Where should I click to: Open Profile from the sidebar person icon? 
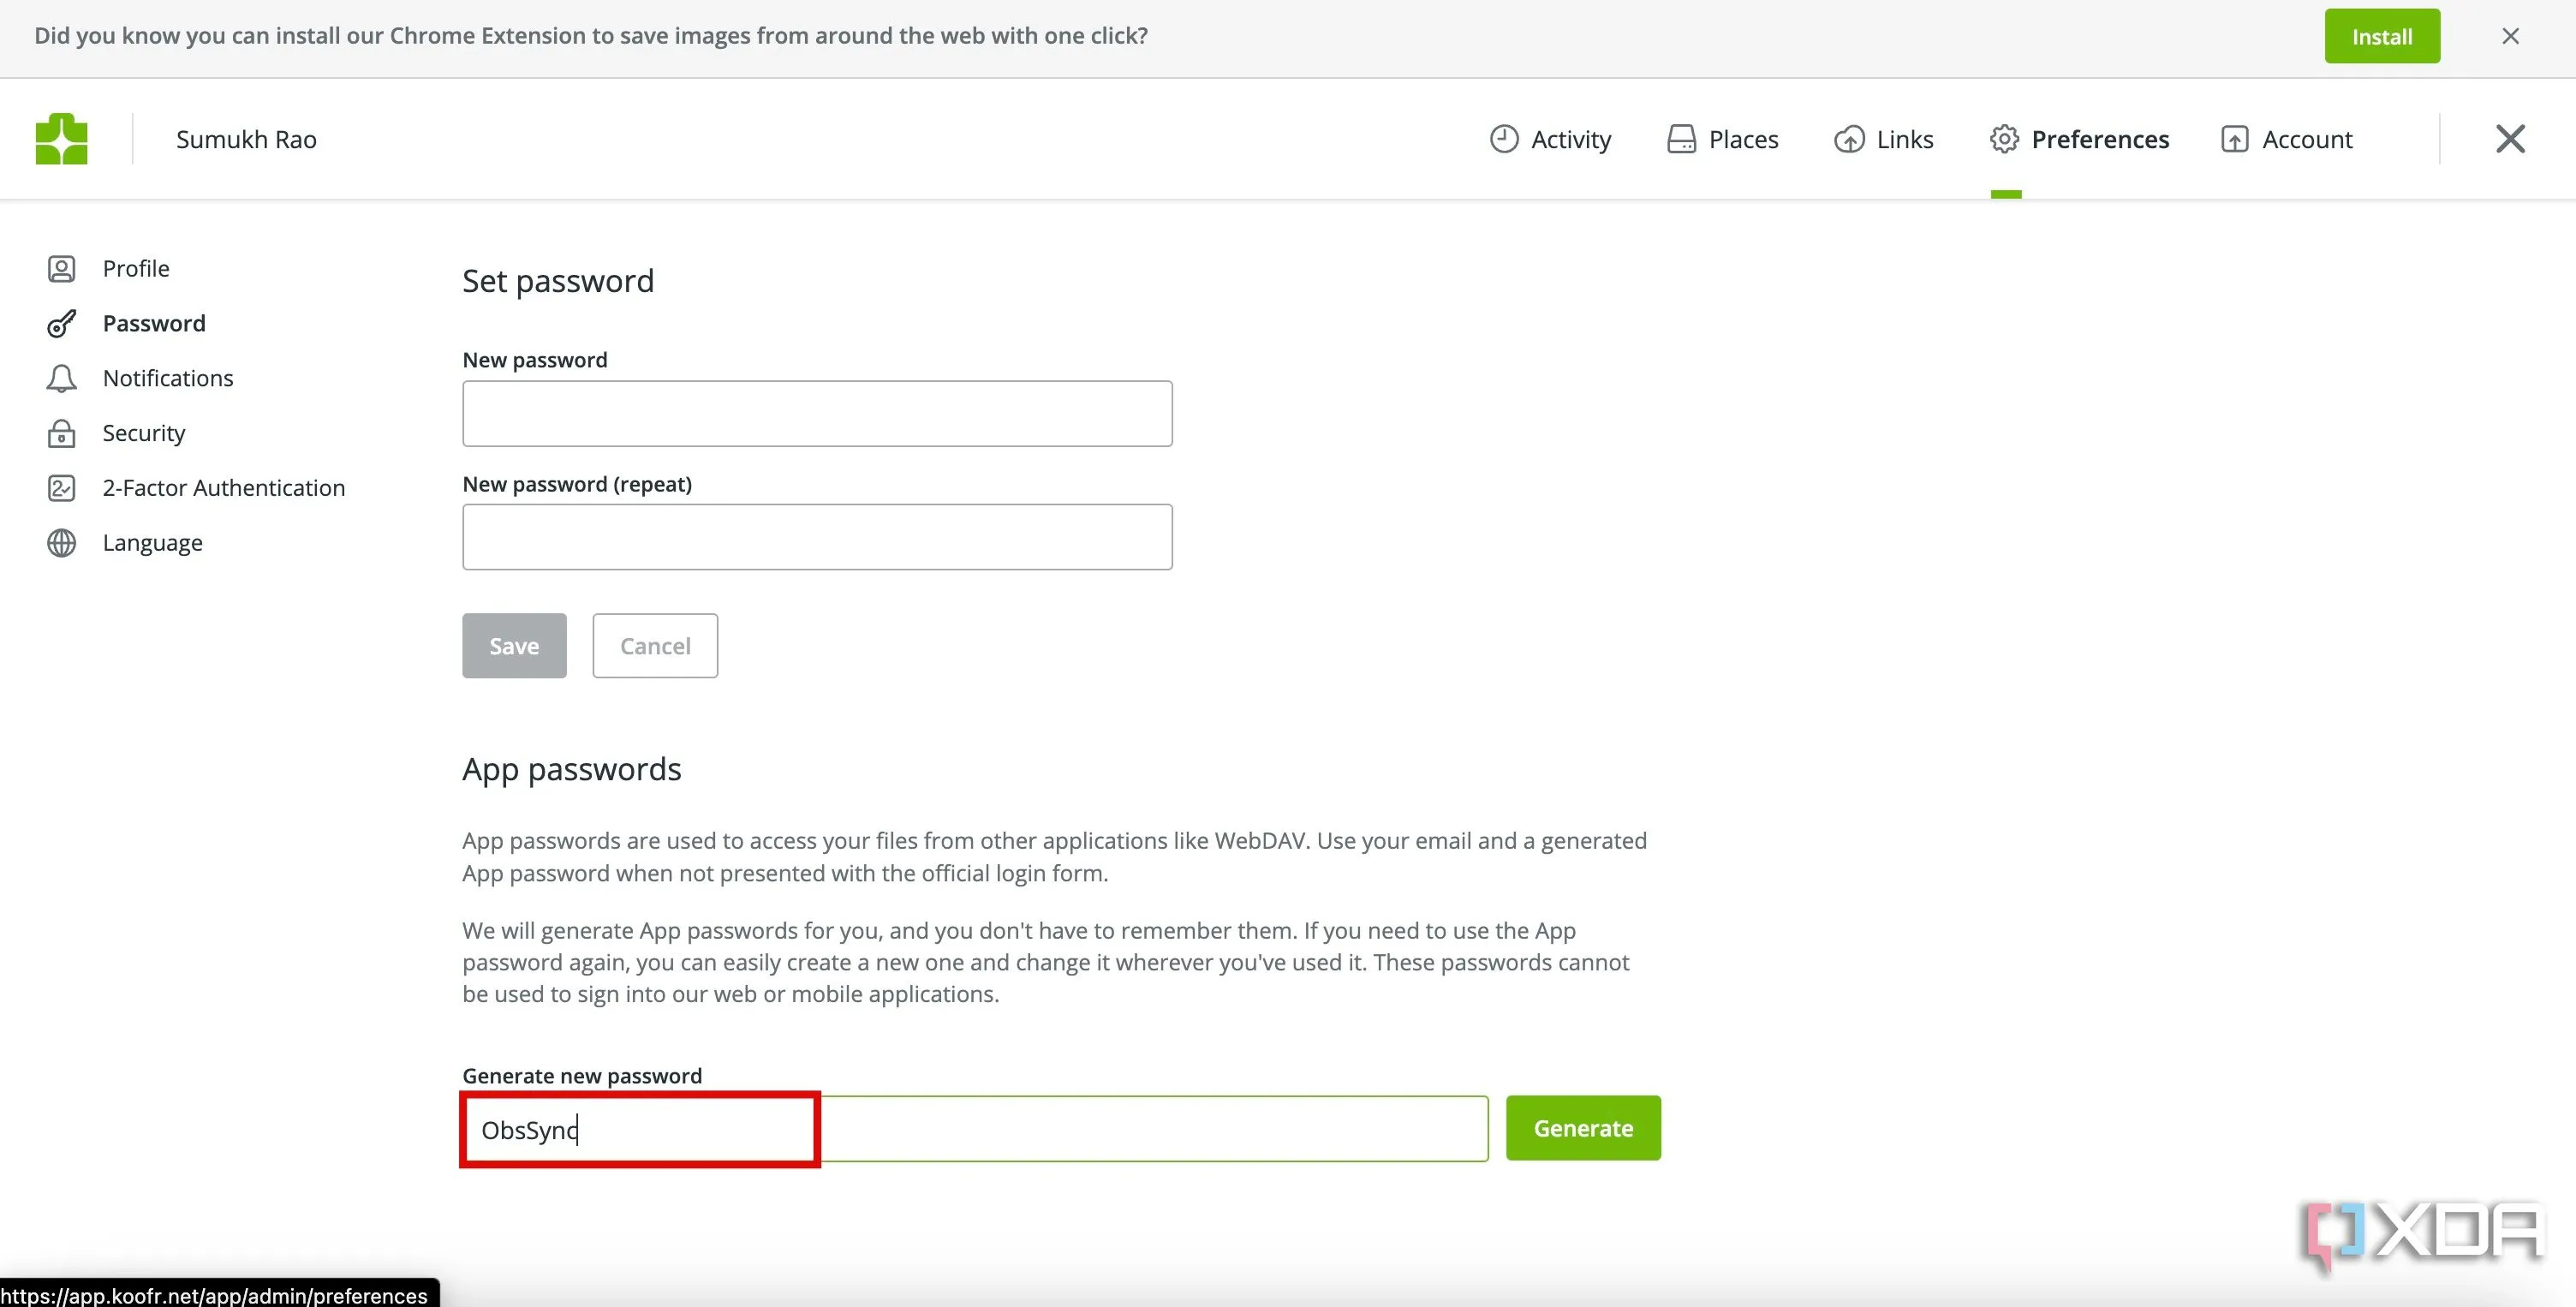click(x=61, y=268)
